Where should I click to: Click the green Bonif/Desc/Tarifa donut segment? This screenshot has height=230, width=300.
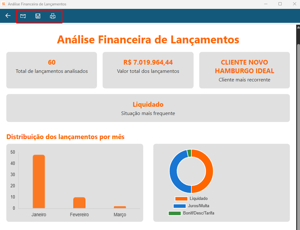189,153
